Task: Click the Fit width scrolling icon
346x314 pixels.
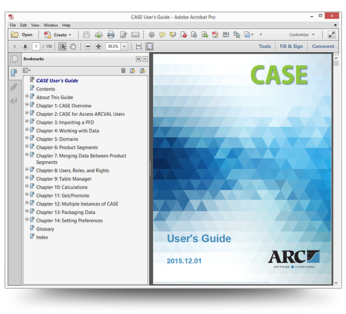Action: coord(139,46)
